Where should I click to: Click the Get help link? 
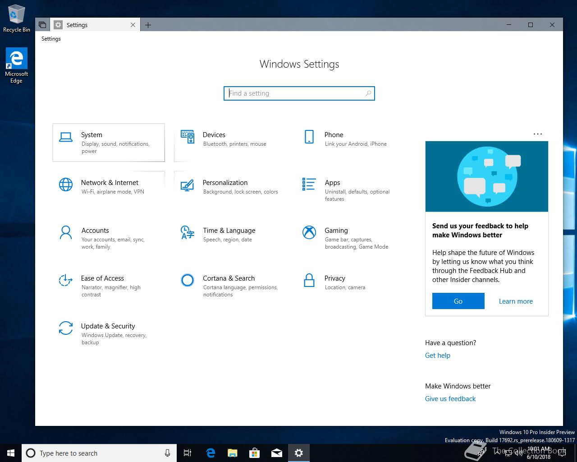[438, 356]
